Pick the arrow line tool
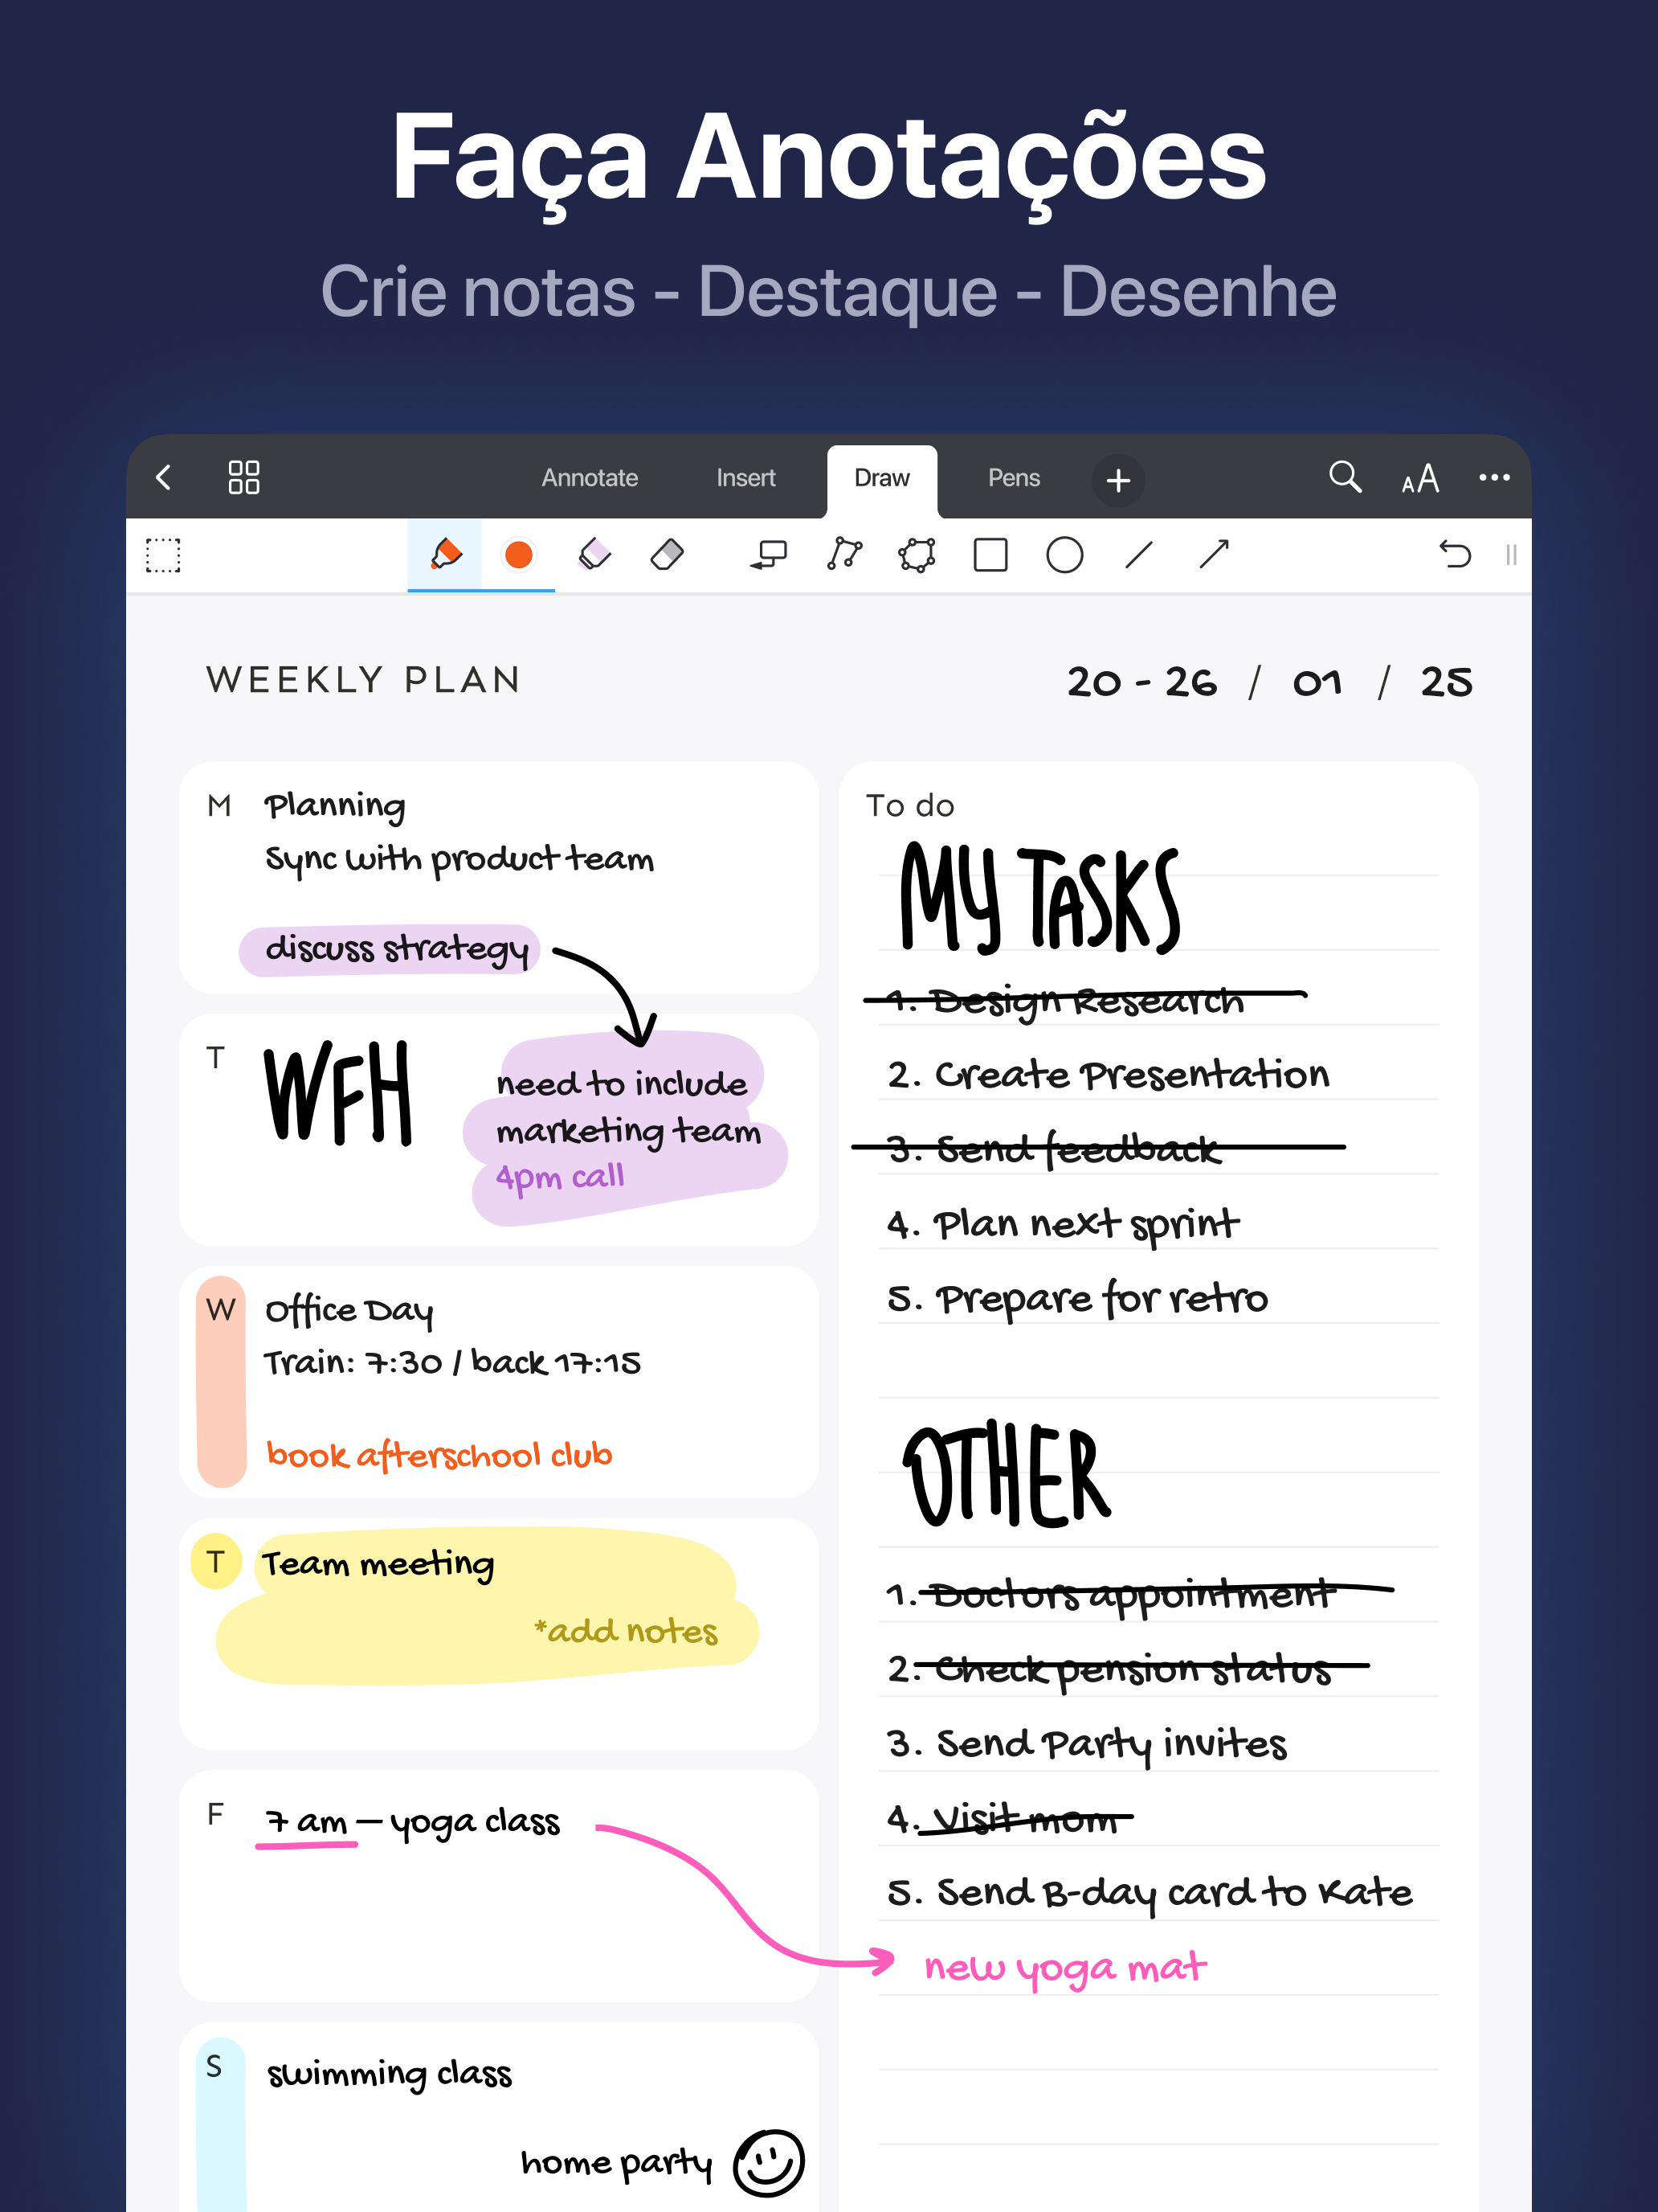1658x2212 pixels. coord(1213,554)
